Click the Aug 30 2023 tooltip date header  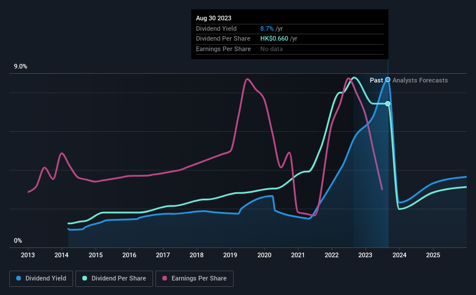point(213,18)
